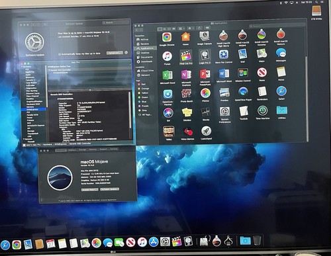Image resolution: width=331 pixels, height=256 pixels.
Task: Open Google Chrome in the Applications window
Action: (167, 37)
